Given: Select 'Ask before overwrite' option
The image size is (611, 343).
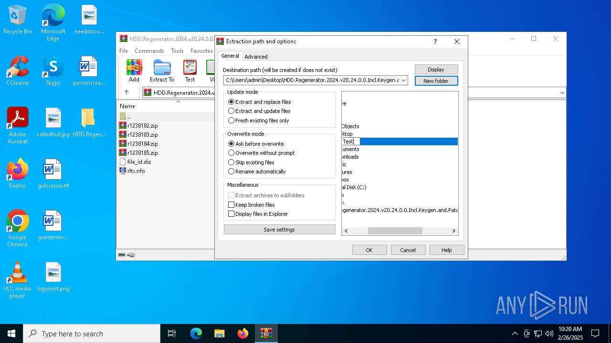Looking at the screenshot, I should [256, 144].
